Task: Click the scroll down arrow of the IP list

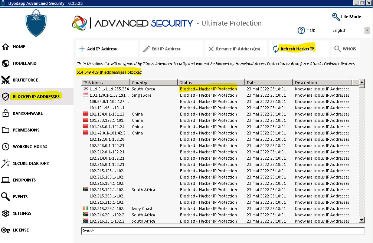Action: [361, 220]
